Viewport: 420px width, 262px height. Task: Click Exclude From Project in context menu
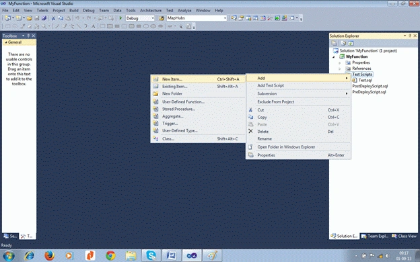[x=298, y=102]
